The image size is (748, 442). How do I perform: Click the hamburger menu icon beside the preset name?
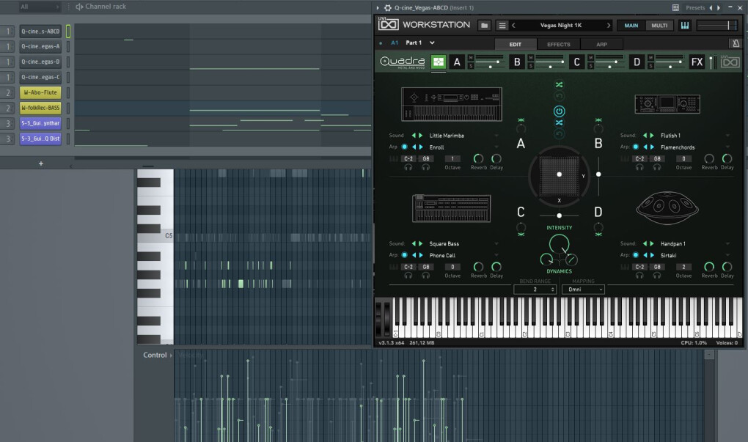(x=502, y=25)
